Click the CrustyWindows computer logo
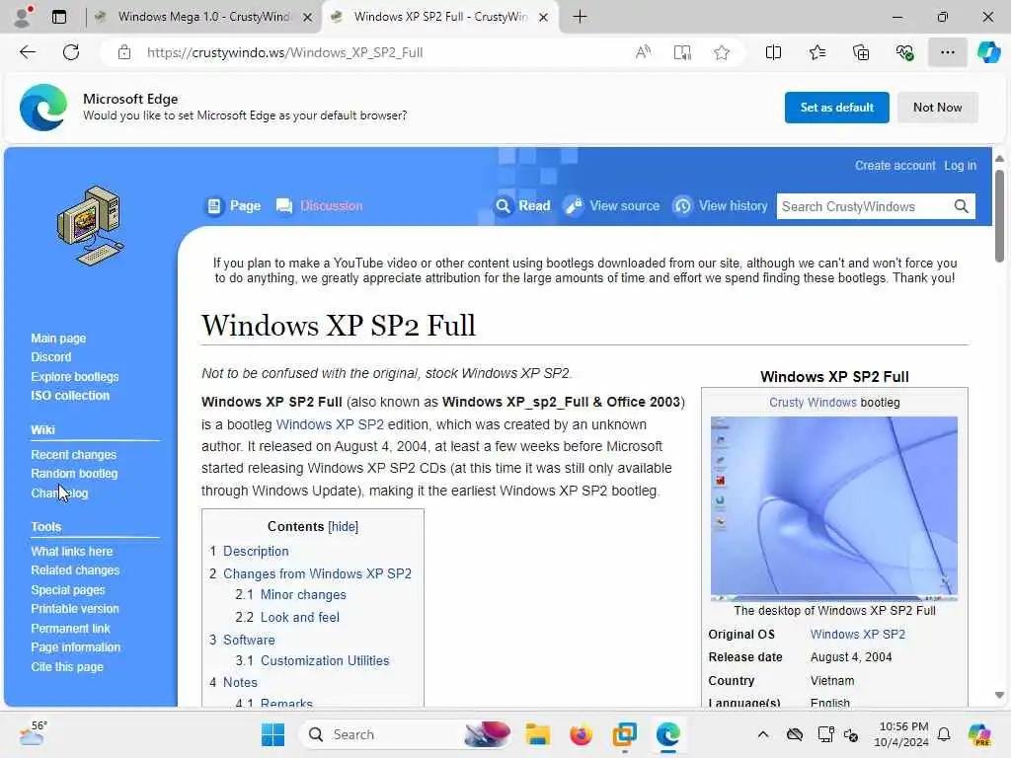The width and height of the screenshot is (1011, 758). [90, 226]
